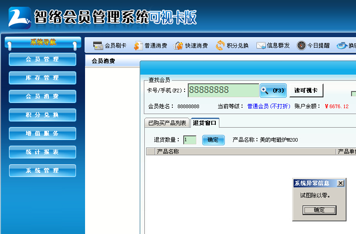Viewport: 356px width, 234px height.
Task: Click 确定 in the error dialog
Action: (319, 210)
